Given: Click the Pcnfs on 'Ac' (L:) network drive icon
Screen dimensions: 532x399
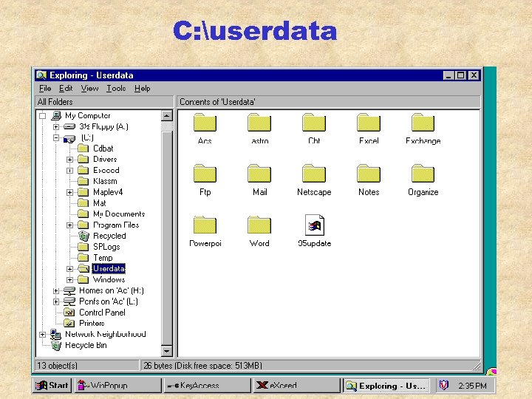Looking at the screenshot, I should pyautogui.click(x=69, y=301).
